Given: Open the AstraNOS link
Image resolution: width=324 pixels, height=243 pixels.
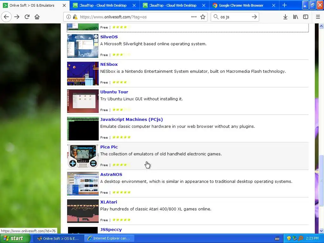Looking at the screenshot, I should click(111, 174).
